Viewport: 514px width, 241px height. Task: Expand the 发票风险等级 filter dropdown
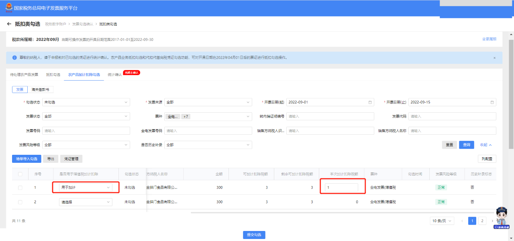[86, 145]
